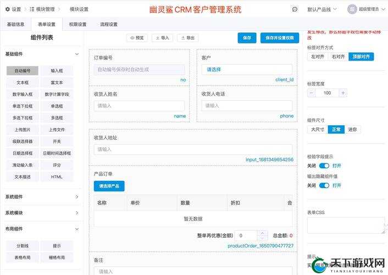
Task: Collapse the 基础组件 section
Action: tap(77, 54)
